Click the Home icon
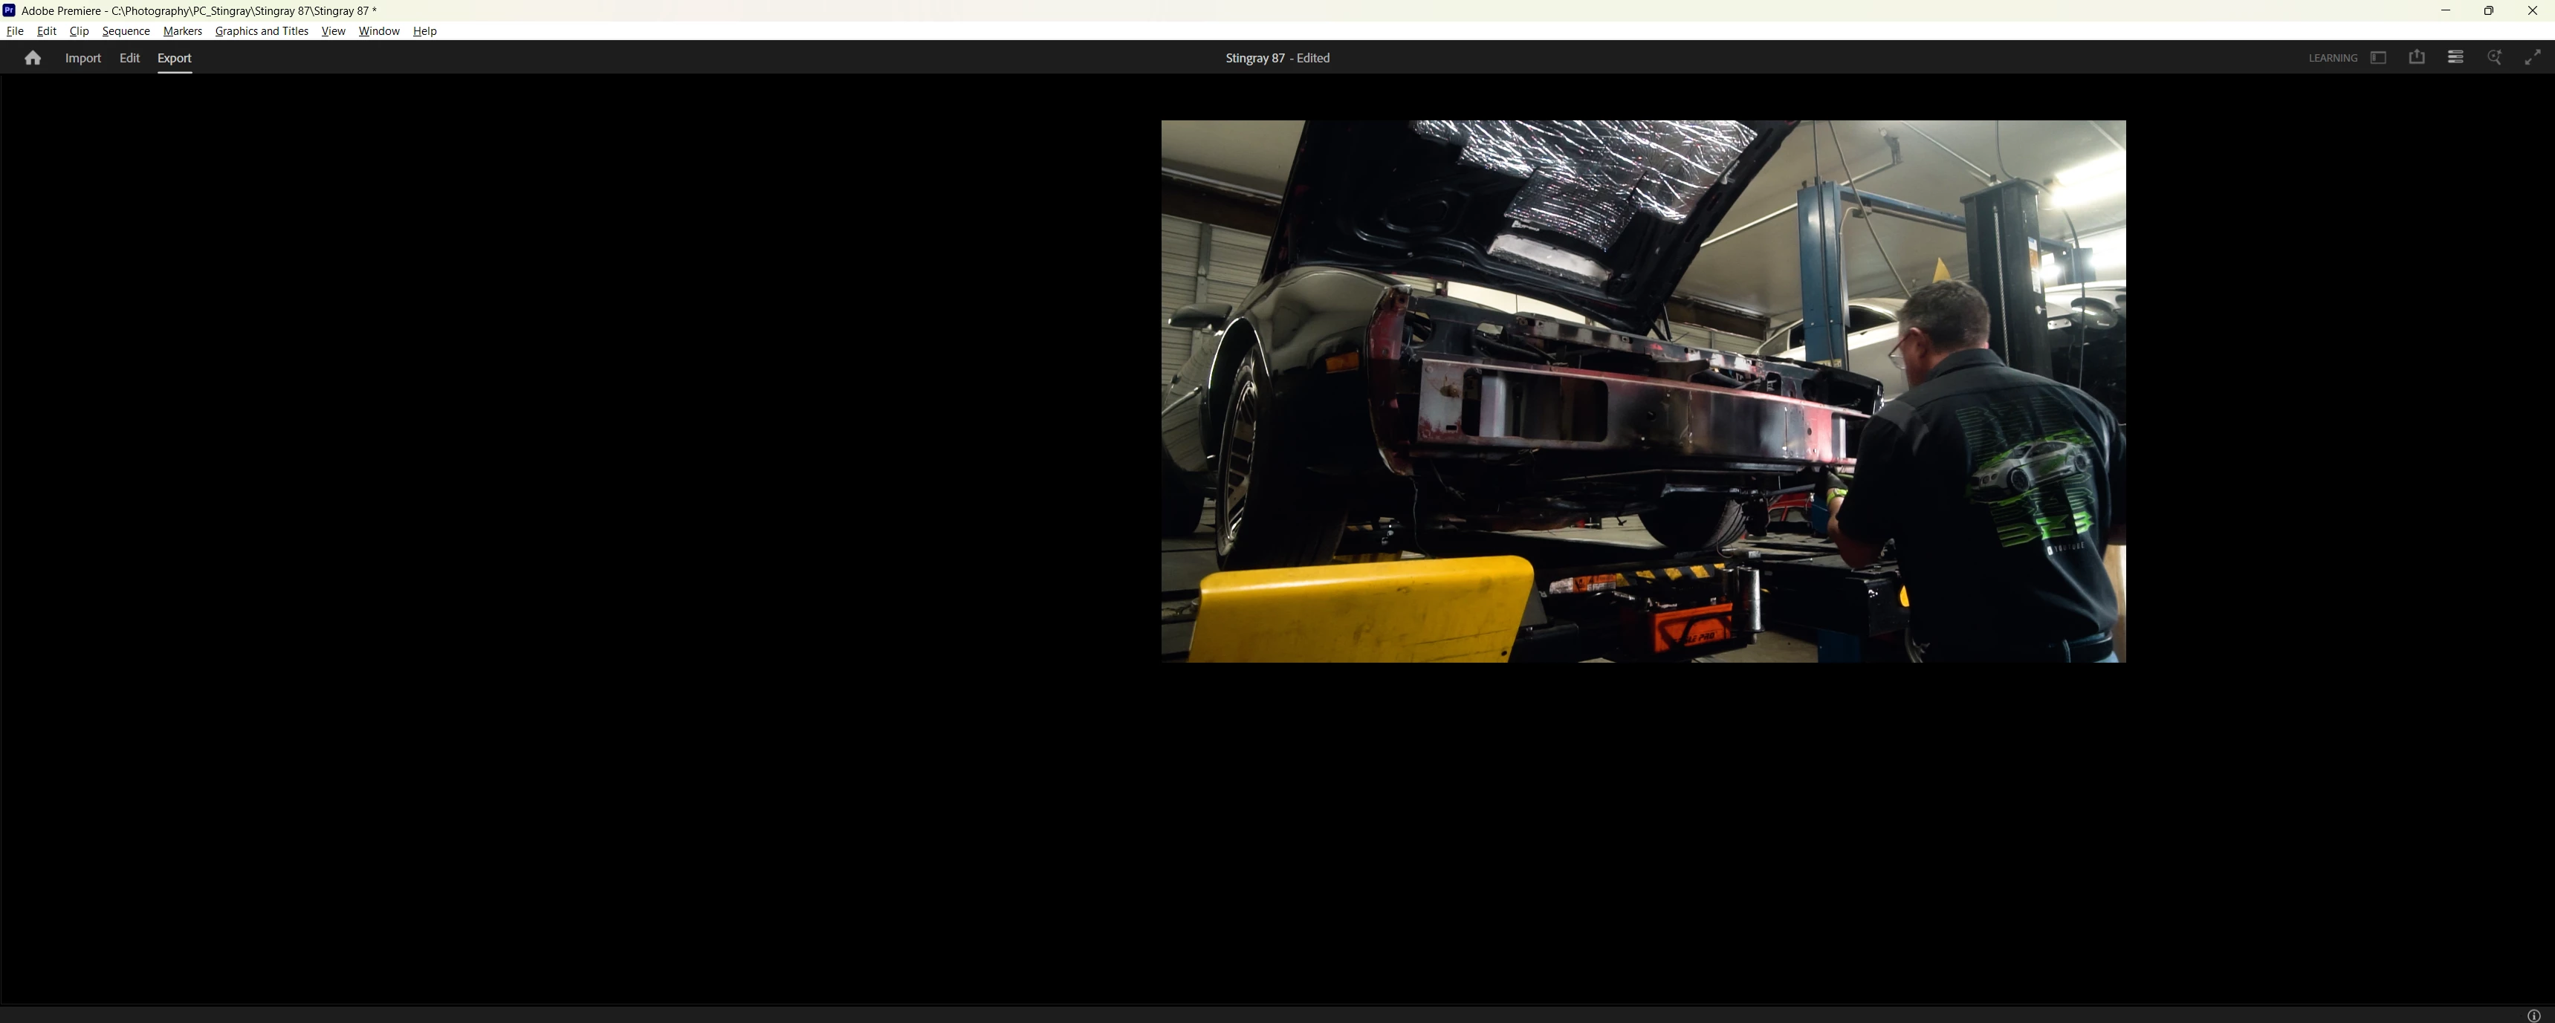Screen dimensions: 2555x1023 pos(33,59)
